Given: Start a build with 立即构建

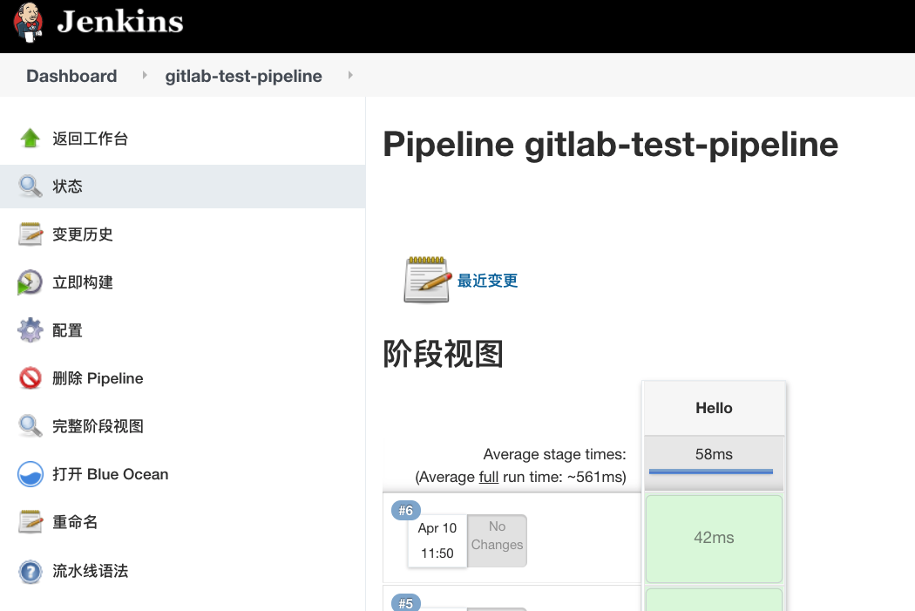Looking at the screenshot, I should point(83,282).
